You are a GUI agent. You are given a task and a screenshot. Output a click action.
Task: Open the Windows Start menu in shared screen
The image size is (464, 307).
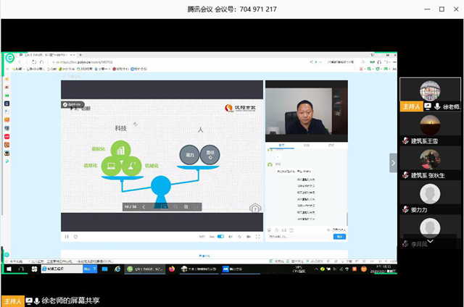(9, 269)
